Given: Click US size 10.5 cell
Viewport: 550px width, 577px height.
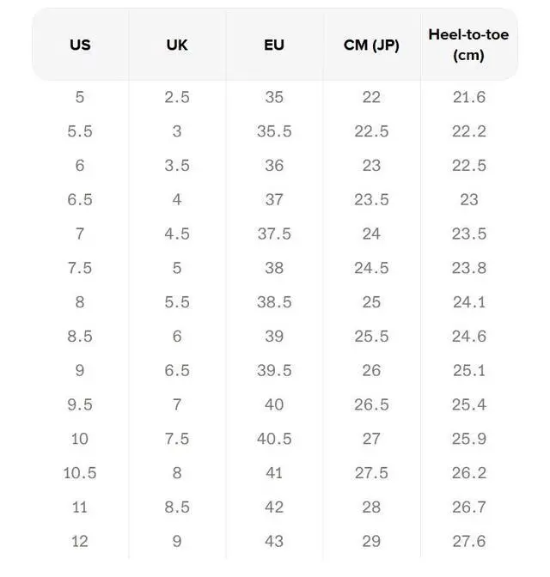Looking at the screenshot, I should tap(80, 473).
